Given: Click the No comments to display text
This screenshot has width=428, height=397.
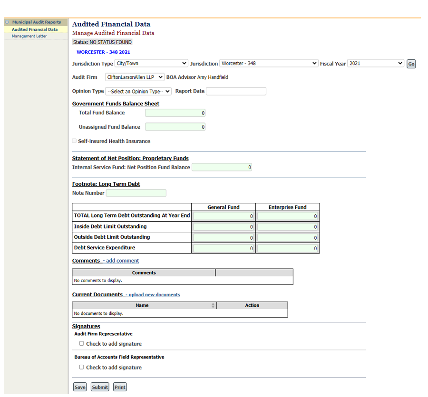Looking at the screenshot, I should tap(98, 281).
